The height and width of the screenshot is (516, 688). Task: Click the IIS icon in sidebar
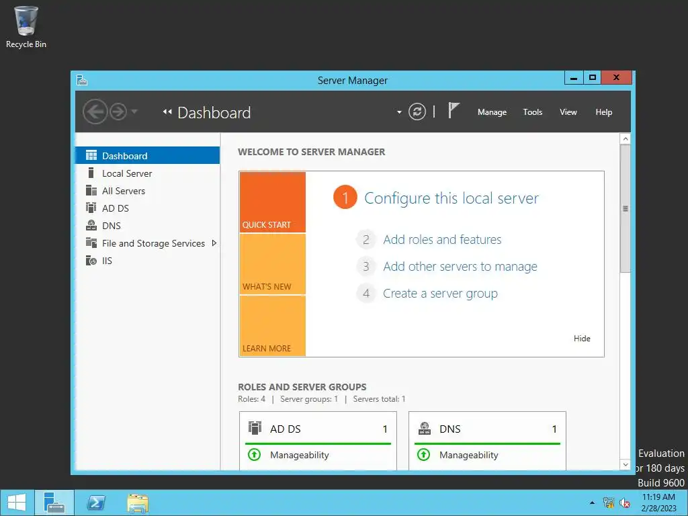91,261
